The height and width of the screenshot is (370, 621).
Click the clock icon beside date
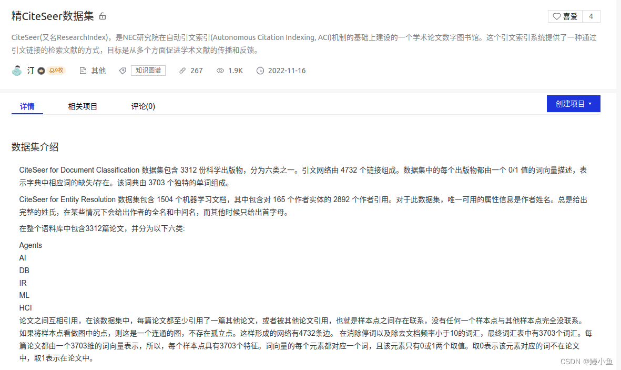click(260, 71)
